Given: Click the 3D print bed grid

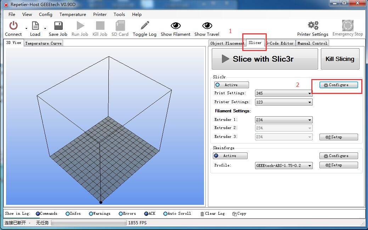Looking at the screenshot, I should (x=104, y=158).
